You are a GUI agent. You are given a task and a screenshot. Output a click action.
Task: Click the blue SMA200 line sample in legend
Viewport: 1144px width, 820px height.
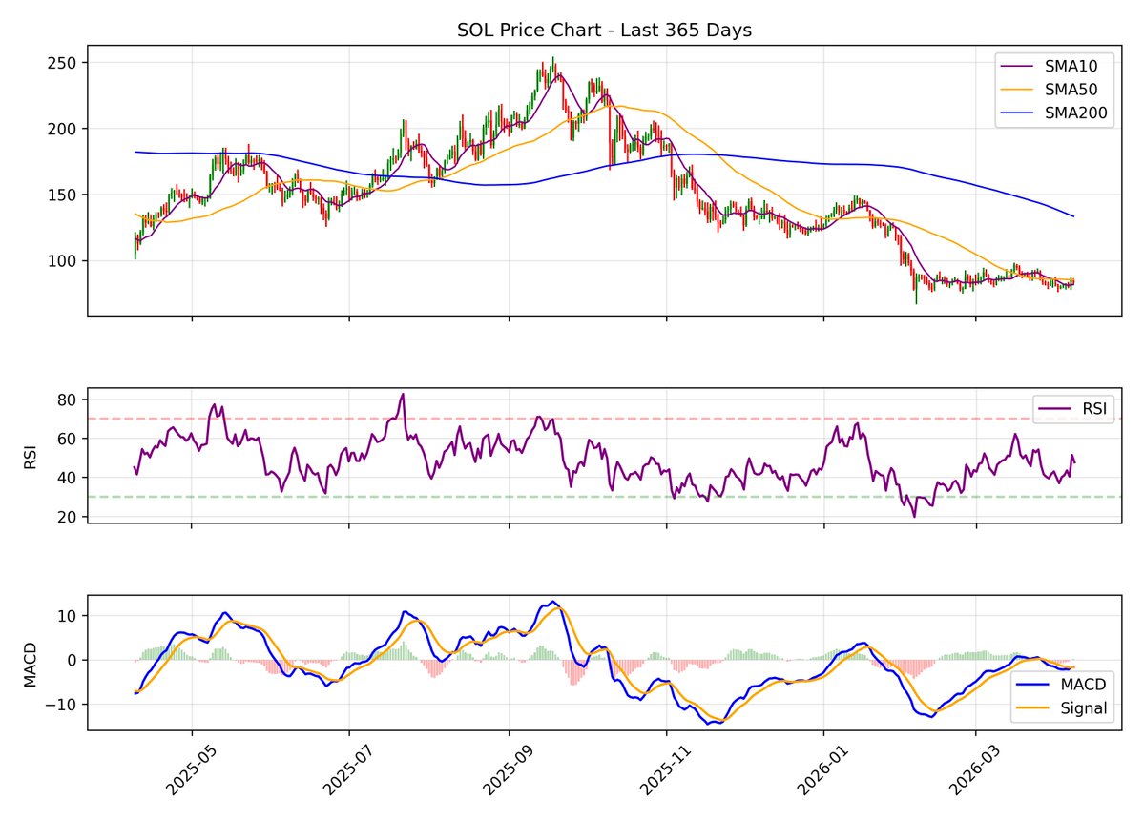tap(1017, 113)
